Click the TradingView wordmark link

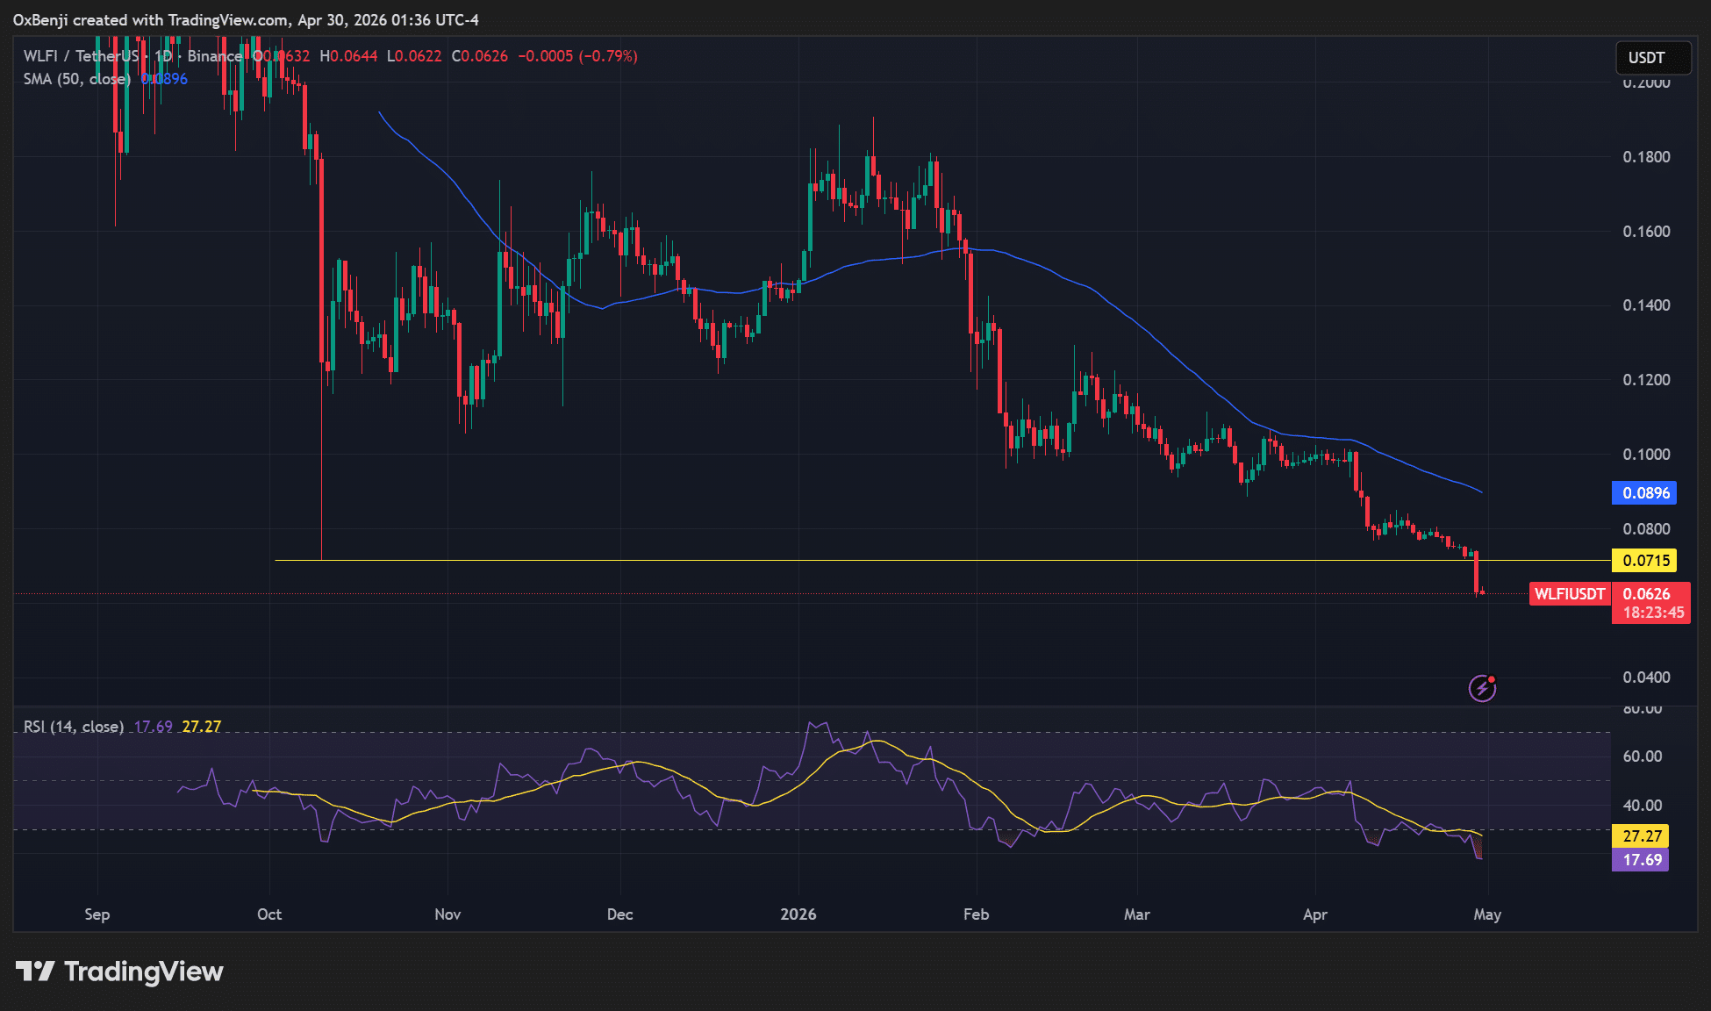click(x=143, y=972)
